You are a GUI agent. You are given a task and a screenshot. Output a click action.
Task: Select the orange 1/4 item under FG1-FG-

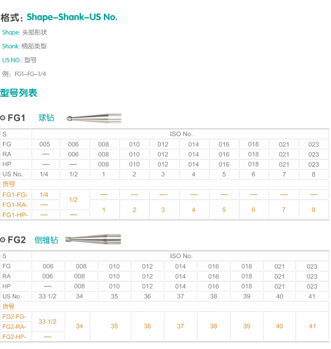(44, 195)
